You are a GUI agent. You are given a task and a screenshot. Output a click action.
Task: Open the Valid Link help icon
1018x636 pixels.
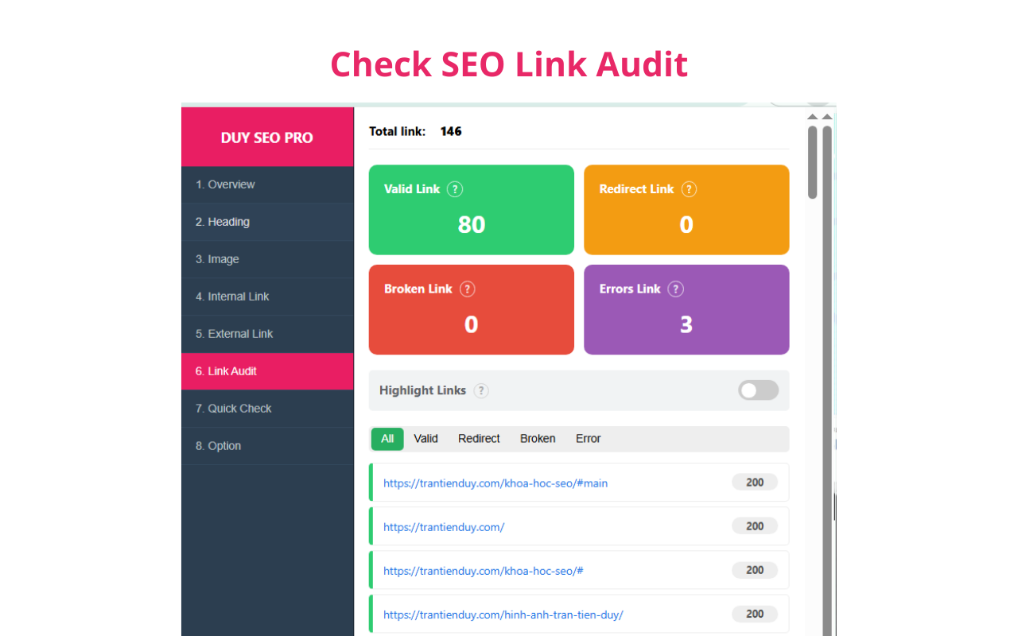tap(454, 189)
